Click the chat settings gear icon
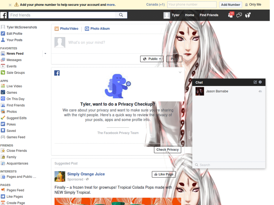Viewport: 274px width, 205px height. 260,82
